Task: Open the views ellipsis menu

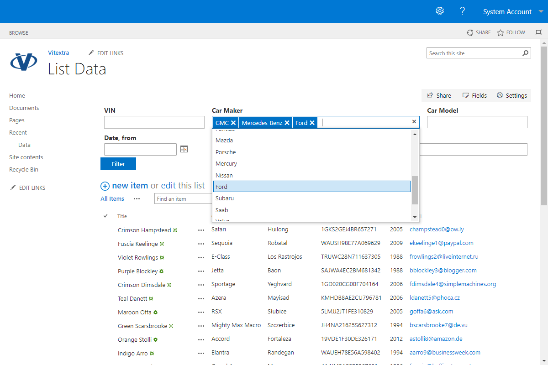Action: pos(137,199)
